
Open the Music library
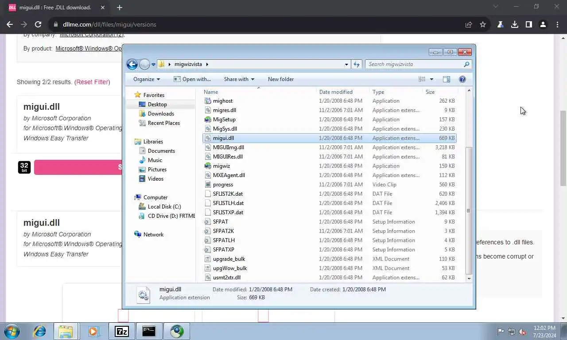[x=155, y=160]
